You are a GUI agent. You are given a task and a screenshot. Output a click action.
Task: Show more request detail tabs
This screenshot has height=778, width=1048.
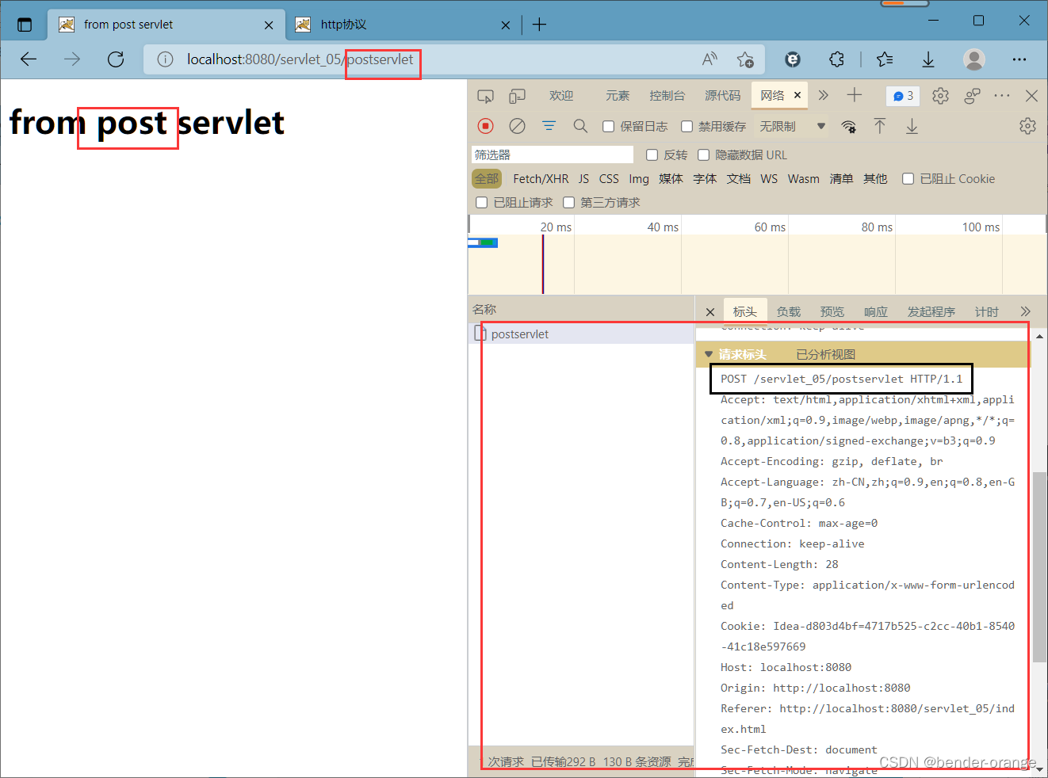pyautogui.click(x=1025, y=311)
